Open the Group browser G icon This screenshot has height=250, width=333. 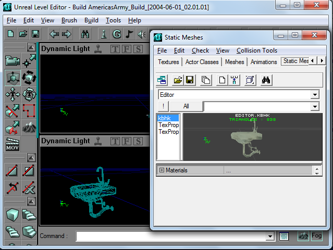pyautogui.click(x=117, y=34)
